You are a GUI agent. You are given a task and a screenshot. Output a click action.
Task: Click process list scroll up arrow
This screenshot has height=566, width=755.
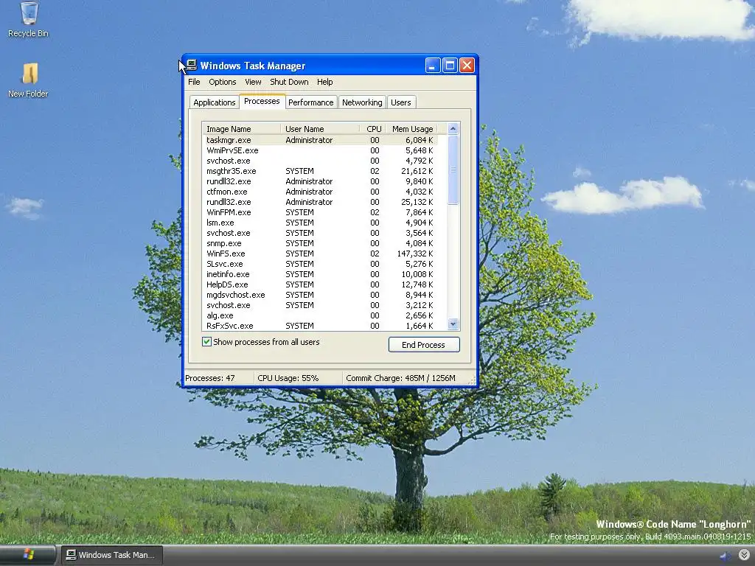(453, 128)
